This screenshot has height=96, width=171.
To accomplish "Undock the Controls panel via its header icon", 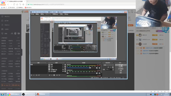I will (126, 63).
